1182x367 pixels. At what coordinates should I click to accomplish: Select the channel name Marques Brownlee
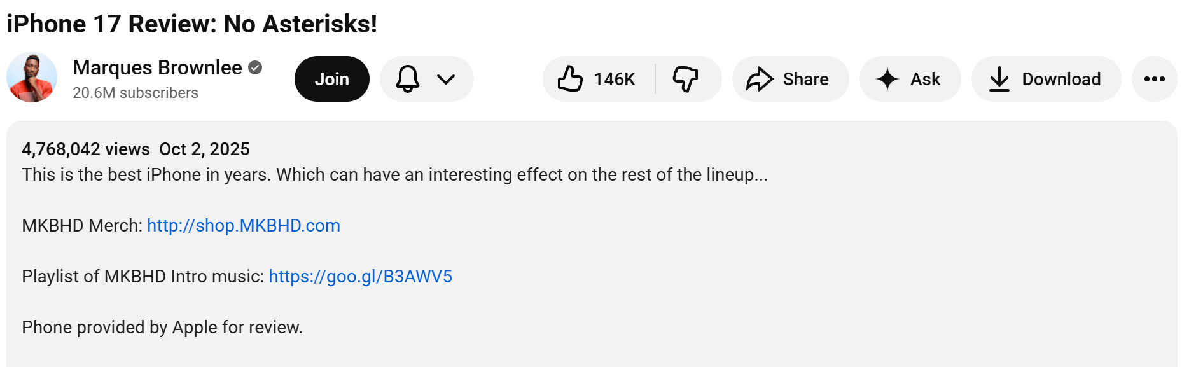(x=157, y=67)
